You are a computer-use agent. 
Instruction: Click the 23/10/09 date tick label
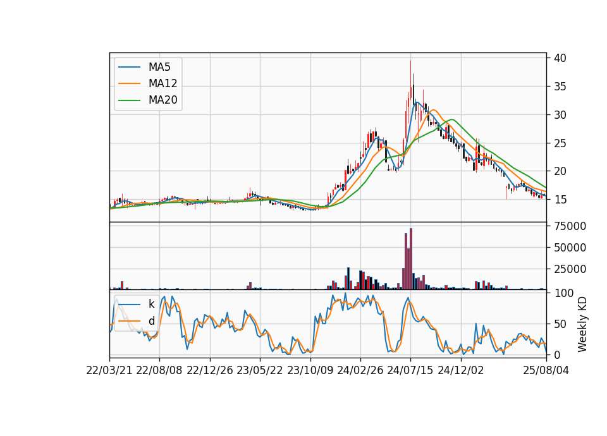pyautogui.click(x=310, y=370)
